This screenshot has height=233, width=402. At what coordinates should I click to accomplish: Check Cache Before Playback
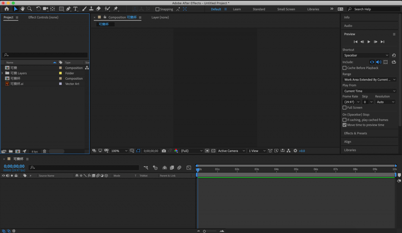[x=345, y=68]
